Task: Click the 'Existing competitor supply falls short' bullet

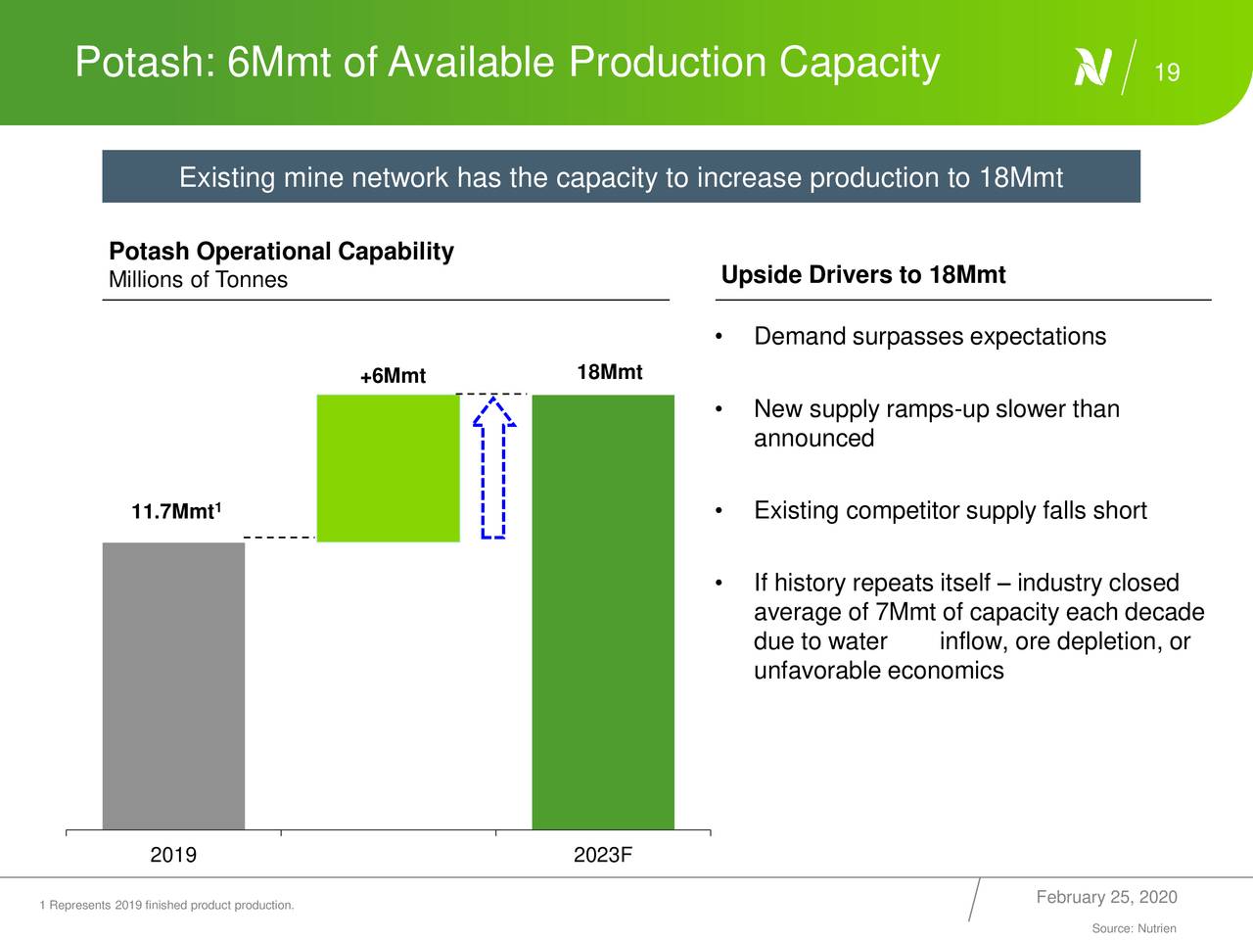Action: (951, 511)
